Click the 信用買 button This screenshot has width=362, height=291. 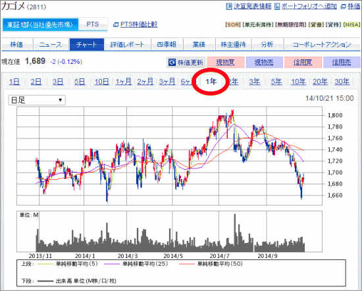pos(303,63)
